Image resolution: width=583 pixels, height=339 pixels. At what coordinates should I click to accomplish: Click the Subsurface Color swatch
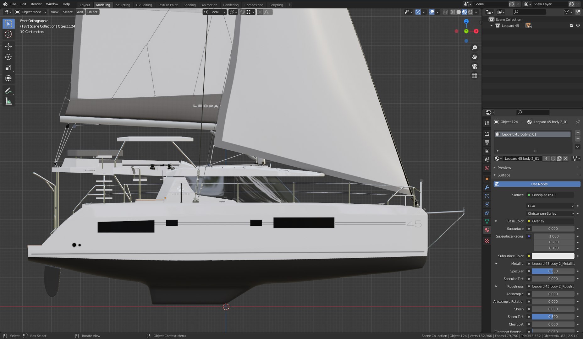[553, 256]
